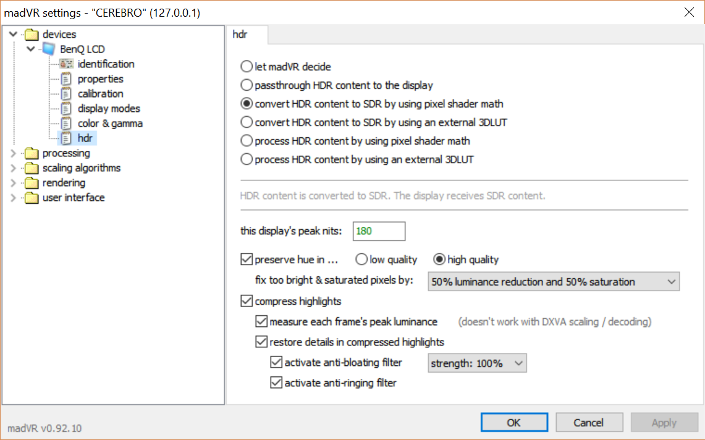This screenshot has width=705, height=440.
Task: Open the identification page icon
Action: pos(67,64)
